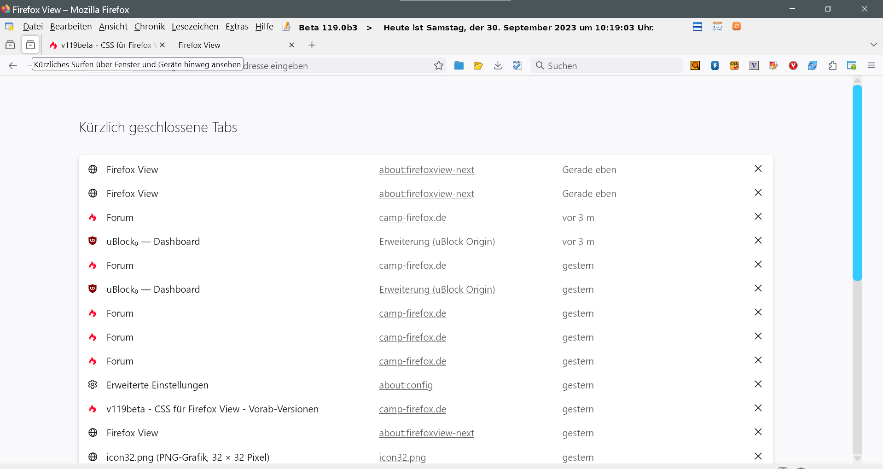The width and height of the screenshot is (883, 469).
Task: Click the 'Beta 119.0b3' version text
Action: [328, 28]
